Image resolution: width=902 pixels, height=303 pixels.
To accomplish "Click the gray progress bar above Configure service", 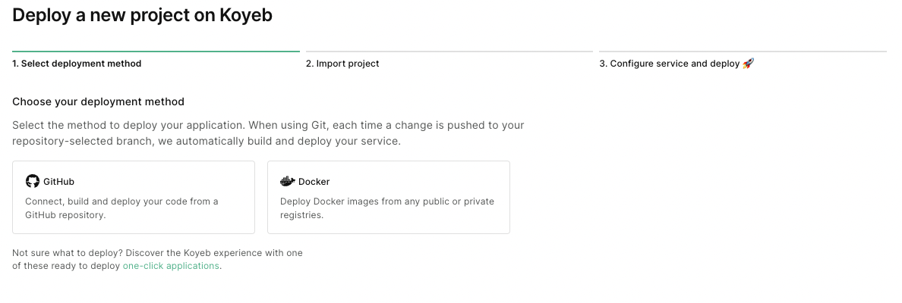I will [x=743, y=52].
